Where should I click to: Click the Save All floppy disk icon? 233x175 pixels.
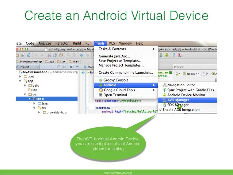(23, 55)
